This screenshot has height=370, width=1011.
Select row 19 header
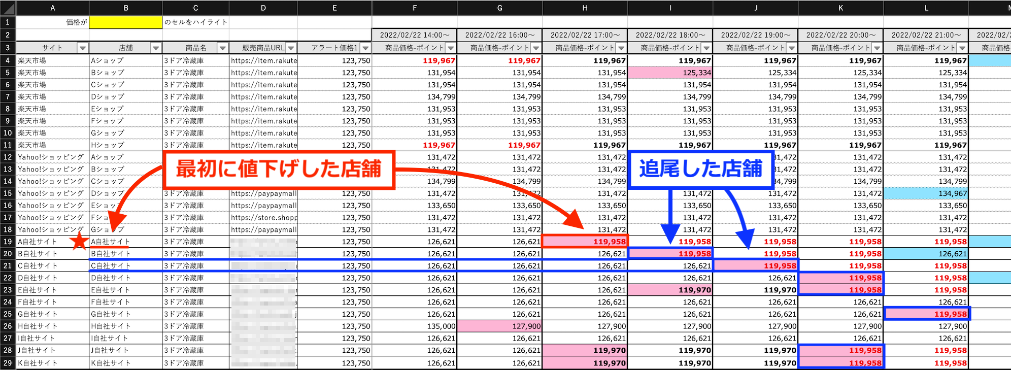(x=8, y=242)
